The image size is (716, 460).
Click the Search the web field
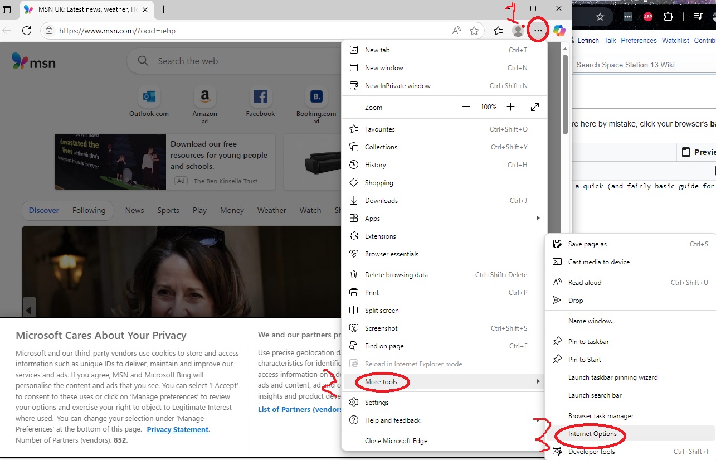[234, 61]
